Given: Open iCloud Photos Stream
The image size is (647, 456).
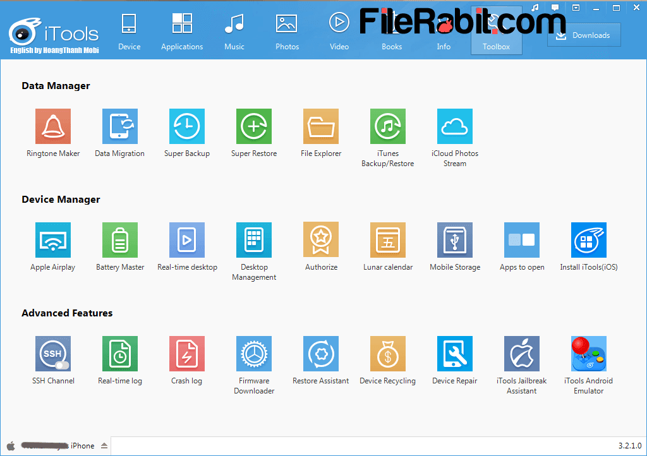Looking at the screenshot, I should (x=455, y=126).
